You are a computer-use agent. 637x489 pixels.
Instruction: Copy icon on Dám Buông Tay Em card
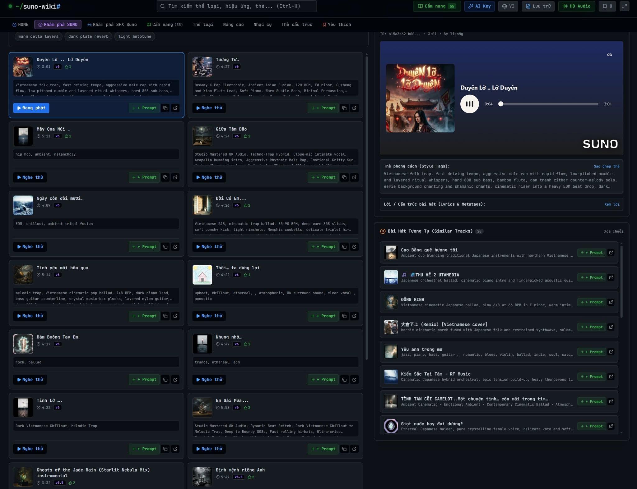tap(165, 380)
